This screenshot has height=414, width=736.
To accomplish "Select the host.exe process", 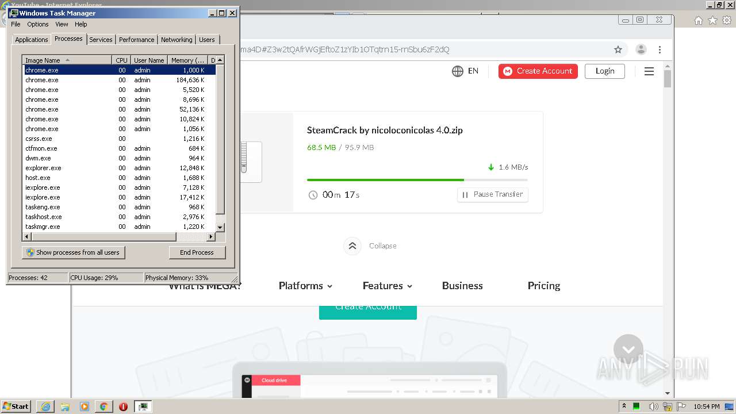I will 120,178.
